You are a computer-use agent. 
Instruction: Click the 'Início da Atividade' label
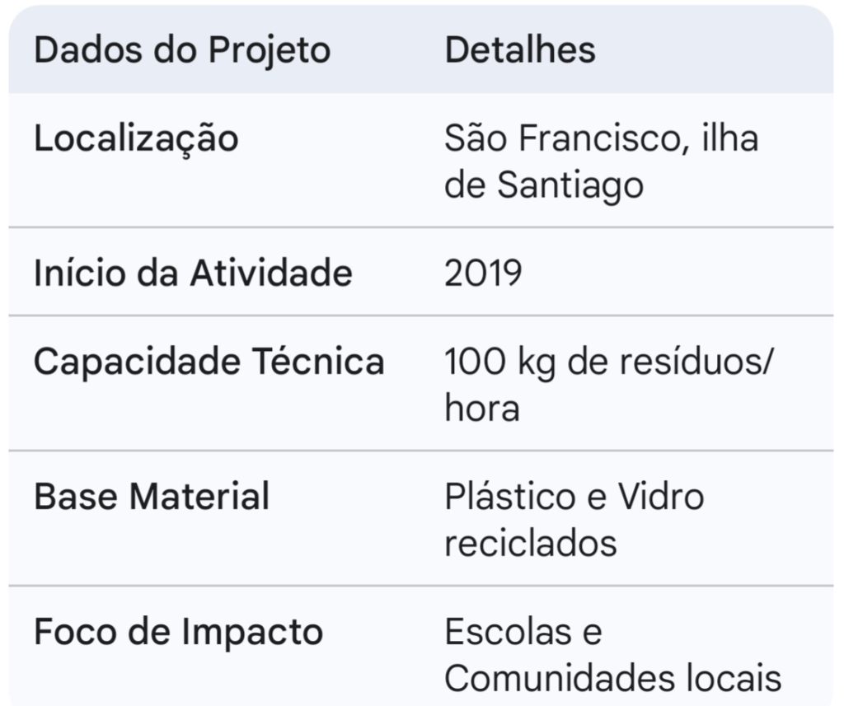point(193,273)
